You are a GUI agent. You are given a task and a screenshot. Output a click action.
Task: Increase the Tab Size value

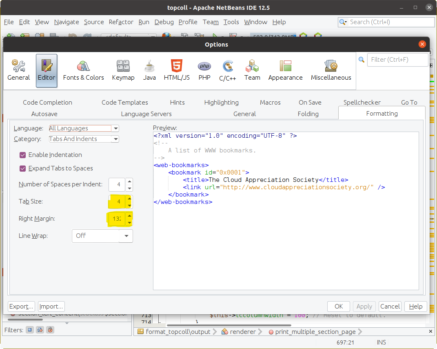pos(129,199)
